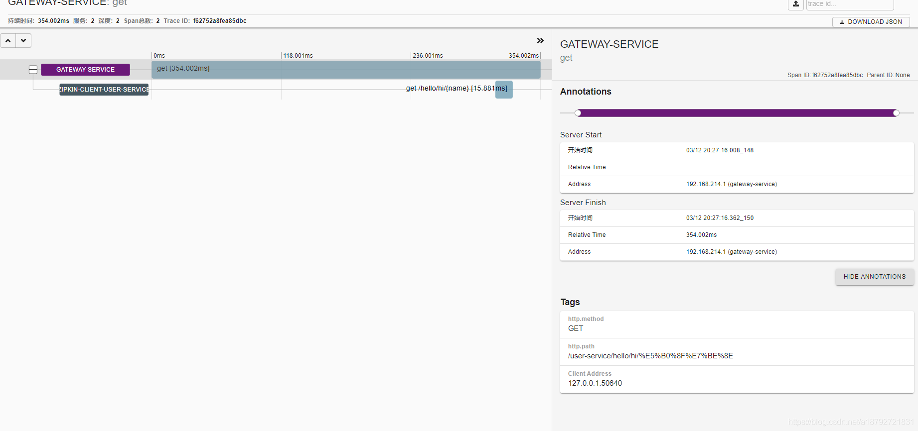Click the 354.002ms end tick label
This screenshot has height=431, width=918.
point(523,56)
